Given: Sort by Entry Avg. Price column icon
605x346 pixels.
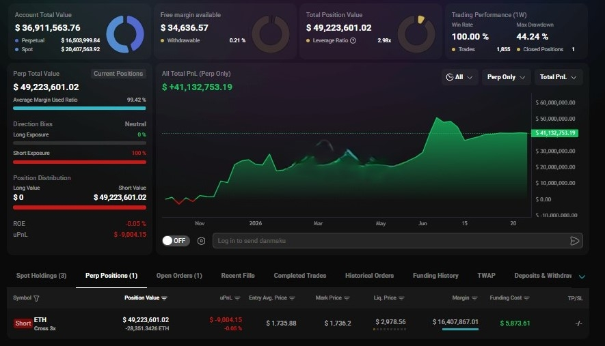Looking at the screenshot, I should (x=292, y=298).
